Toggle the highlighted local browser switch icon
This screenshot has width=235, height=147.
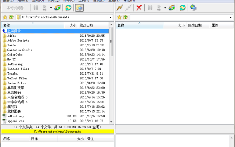(79, 8)
